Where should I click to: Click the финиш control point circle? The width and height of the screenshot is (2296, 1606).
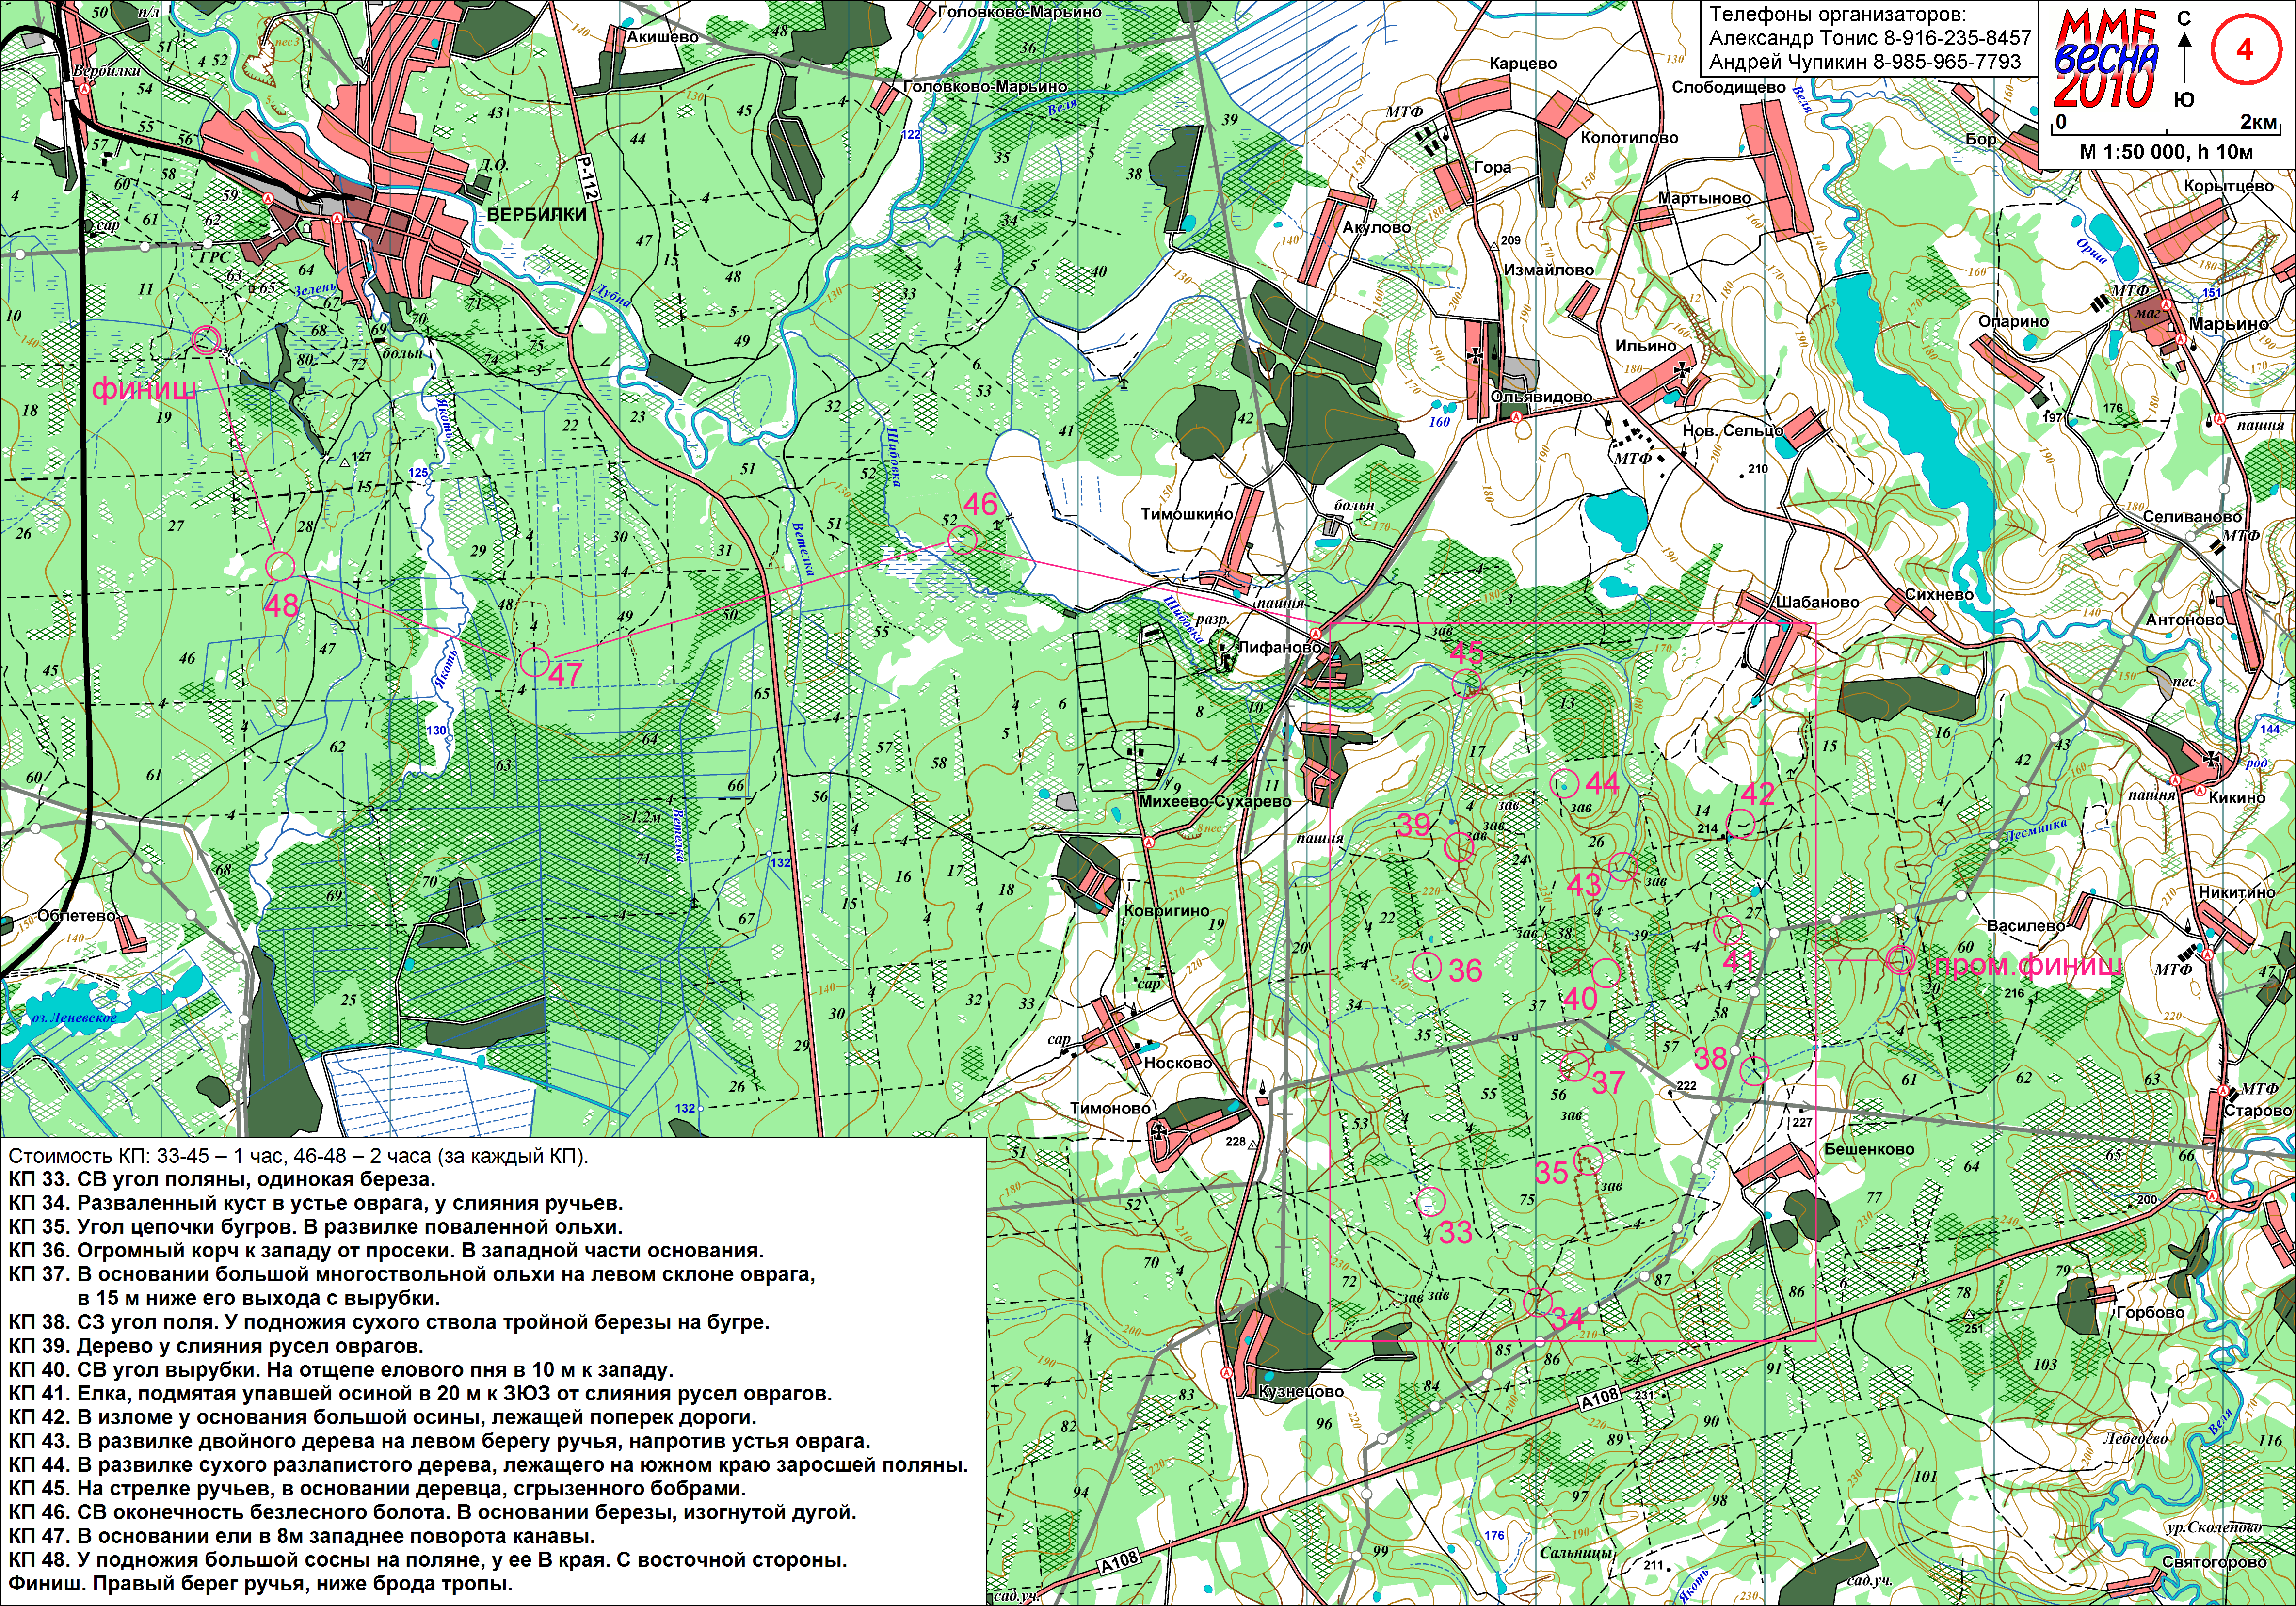click(x=206, y=340)
